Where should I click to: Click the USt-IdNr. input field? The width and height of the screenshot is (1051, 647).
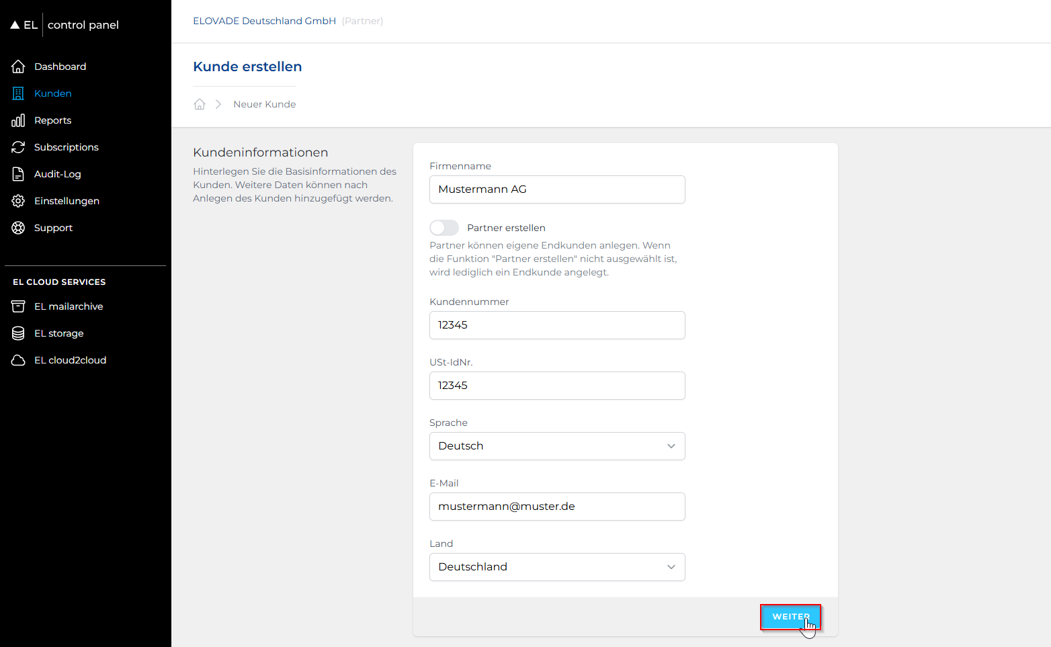(557, 386)
